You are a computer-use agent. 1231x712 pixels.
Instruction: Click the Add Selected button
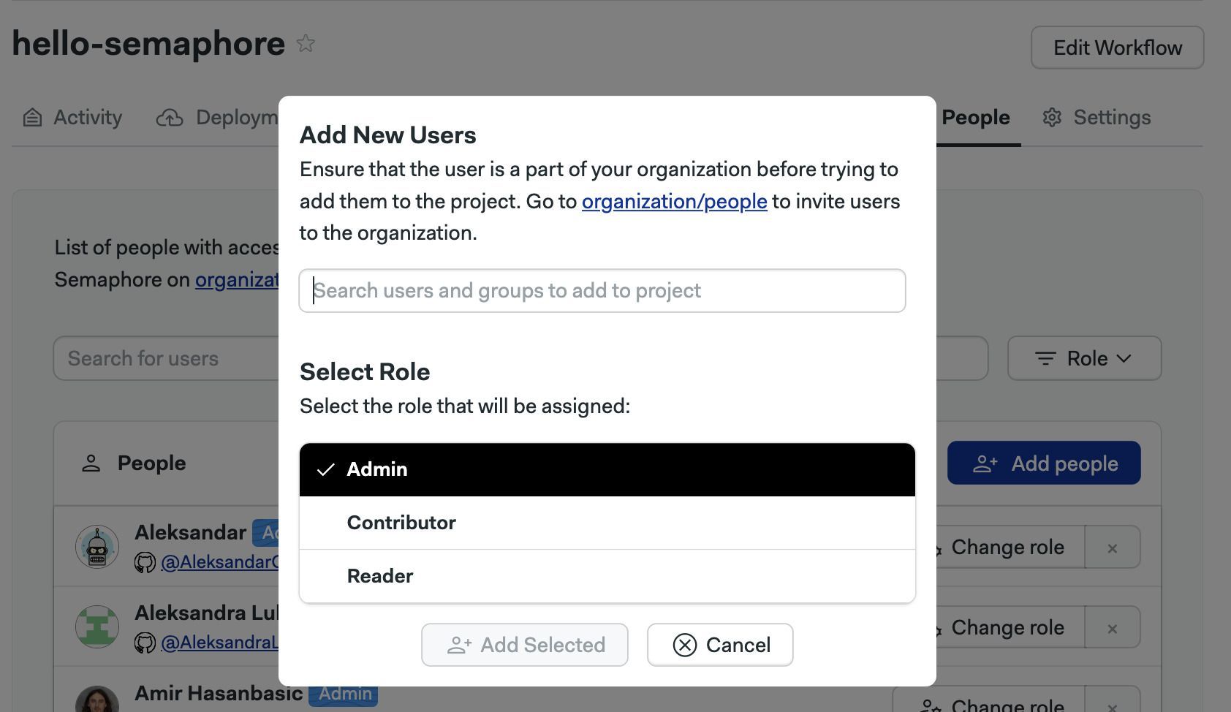525,645
